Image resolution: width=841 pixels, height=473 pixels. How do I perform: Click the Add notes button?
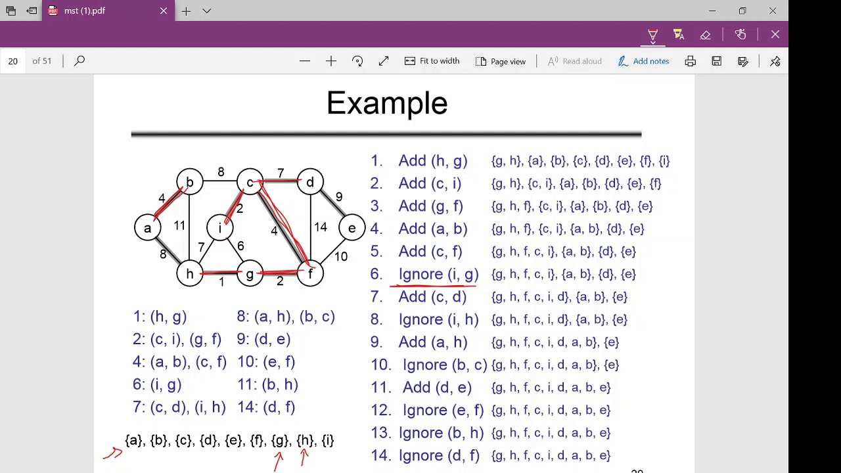pyautogui.click(x=643, y=61)
